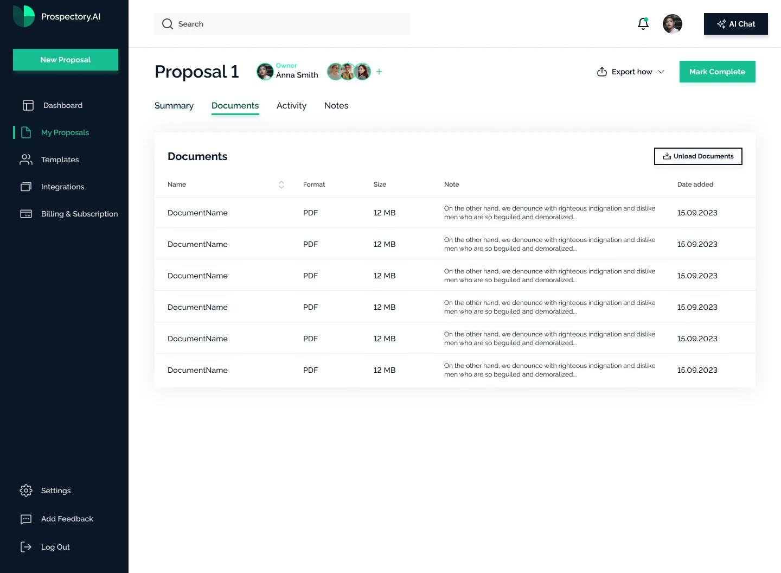
Task: Click Log Out in the sidebar
Action: tap(55, 547)
